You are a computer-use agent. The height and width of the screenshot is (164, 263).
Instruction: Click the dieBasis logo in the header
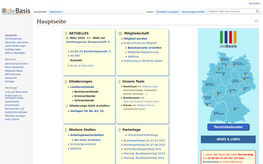[x=16, y=11]
